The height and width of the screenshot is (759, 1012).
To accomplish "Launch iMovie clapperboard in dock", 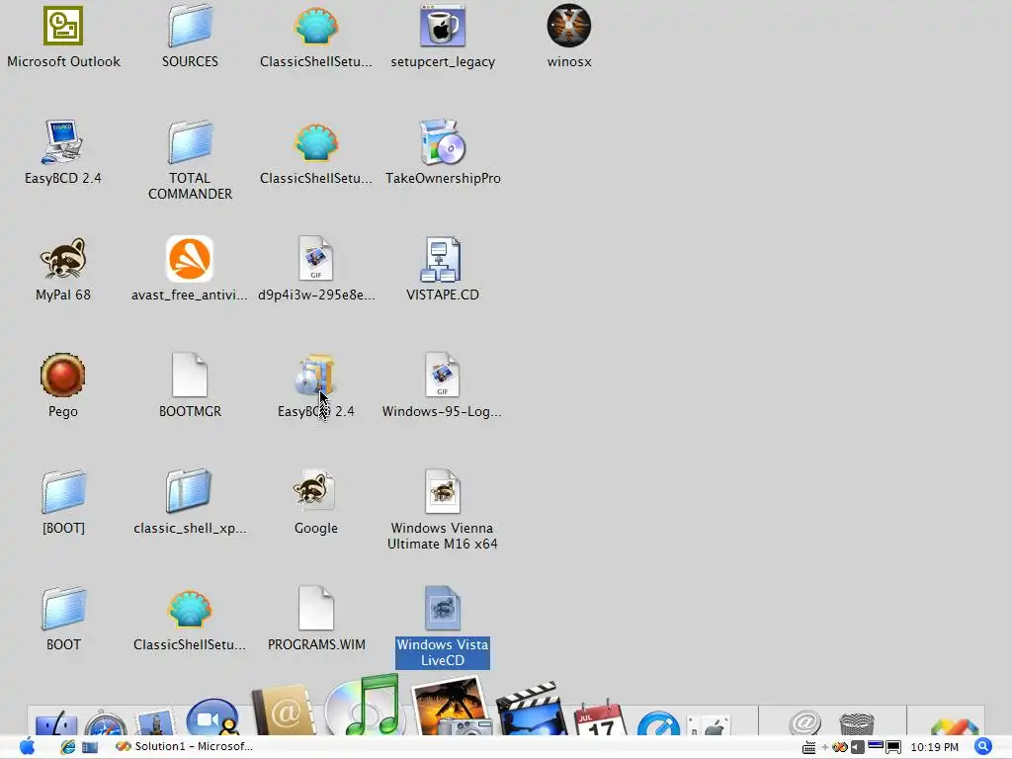I will click(x=531, y=710).
